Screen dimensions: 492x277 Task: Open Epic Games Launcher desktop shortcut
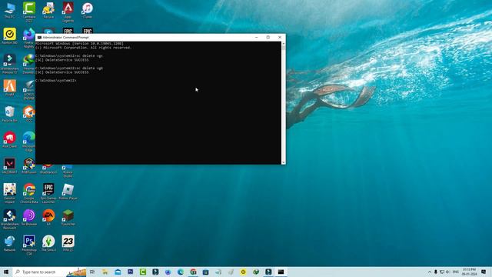point(48,193)
